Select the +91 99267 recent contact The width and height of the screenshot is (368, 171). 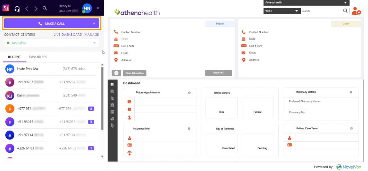[50, 82]
